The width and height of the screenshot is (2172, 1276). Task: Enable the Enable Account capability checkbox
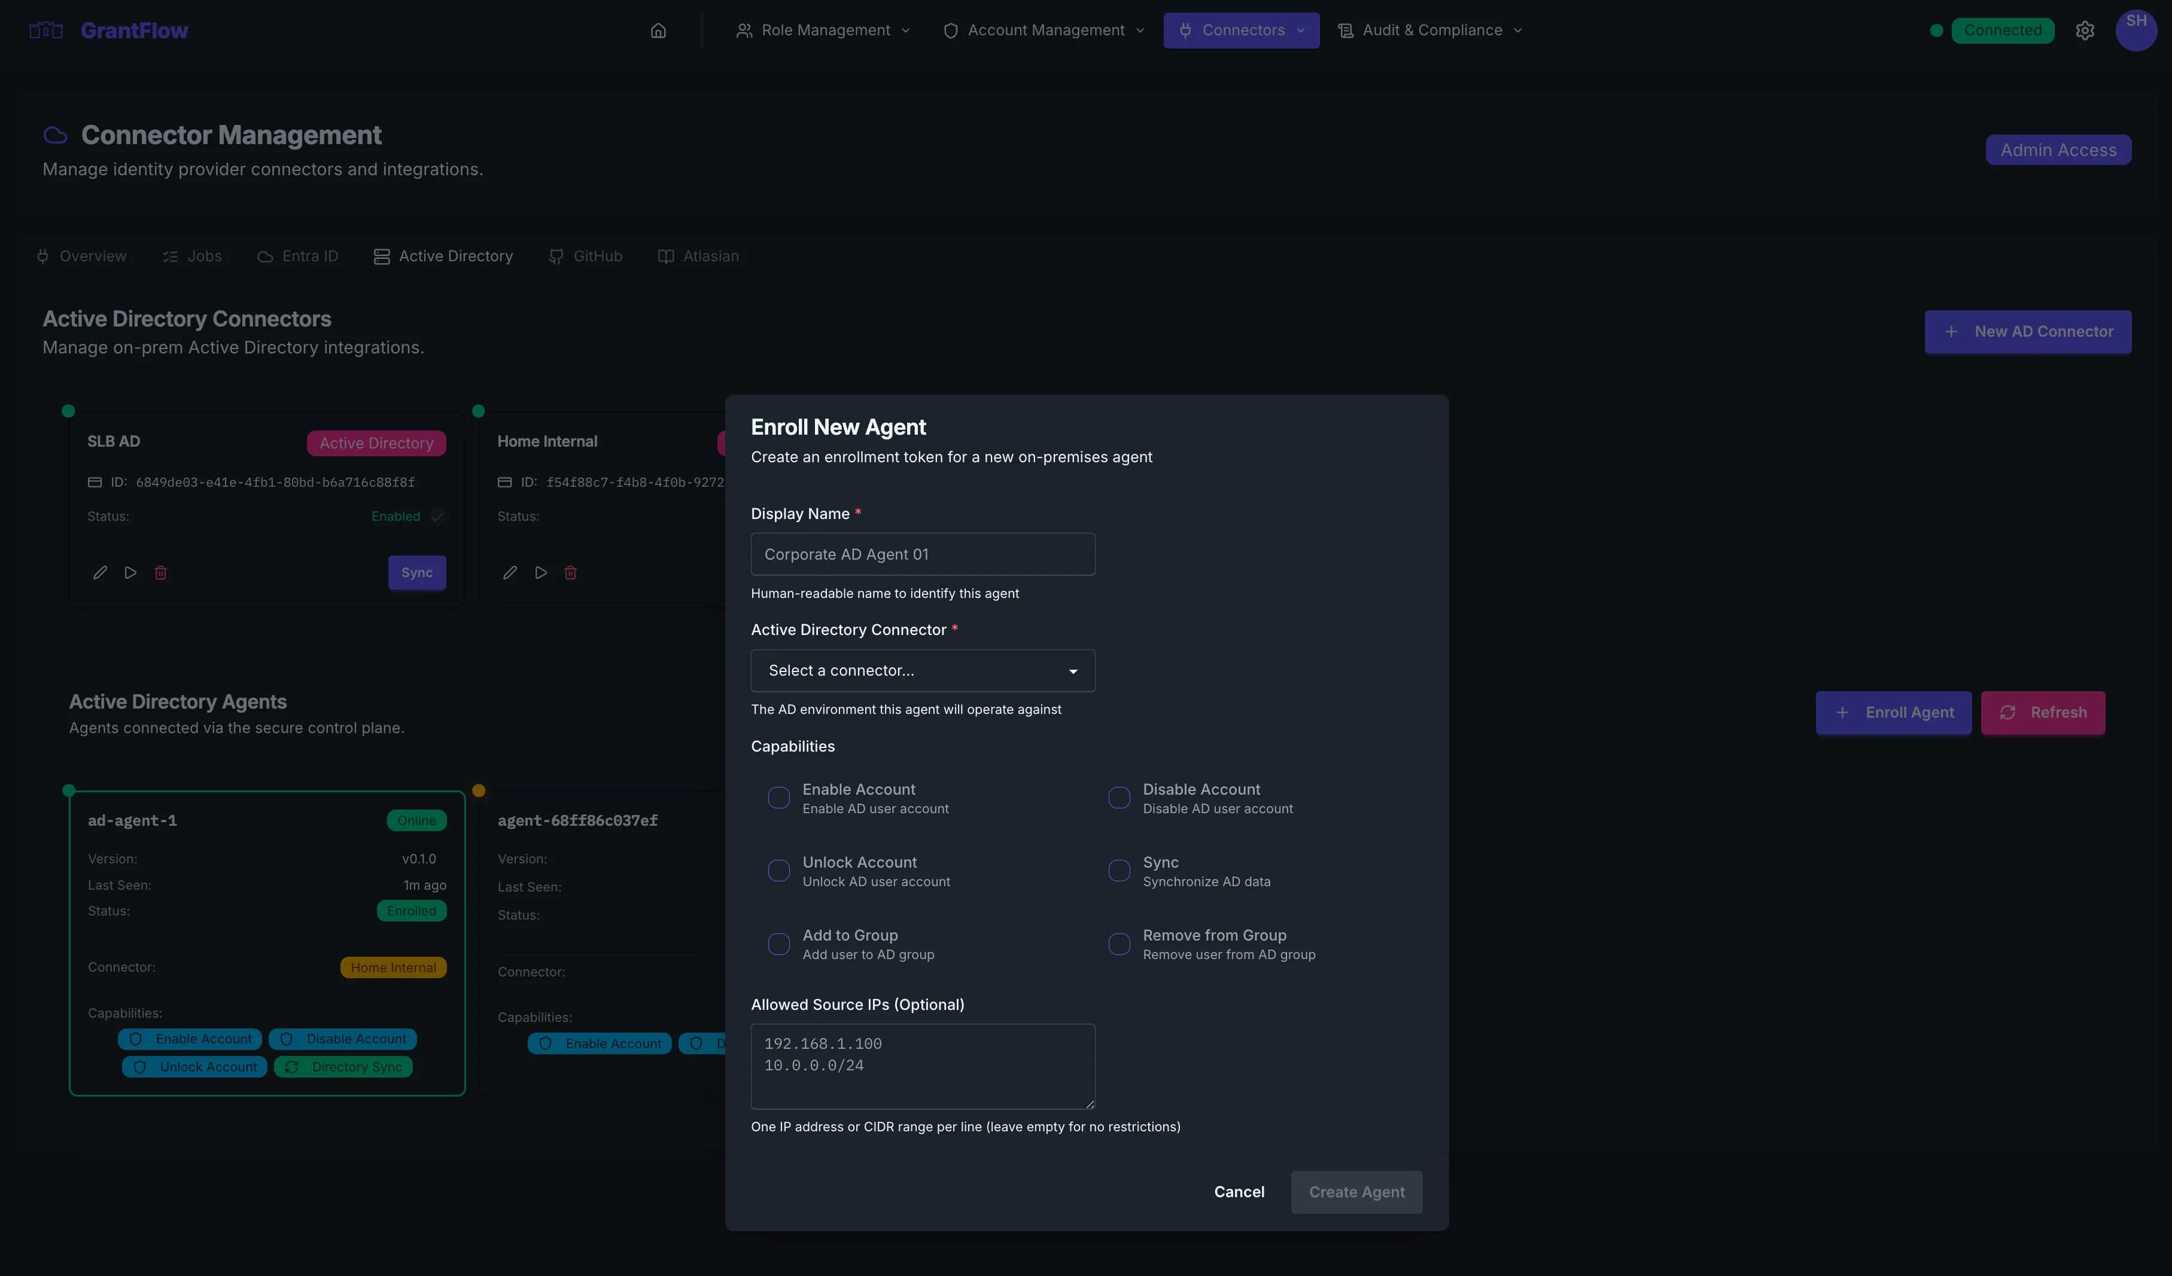[x=778, y=797]
